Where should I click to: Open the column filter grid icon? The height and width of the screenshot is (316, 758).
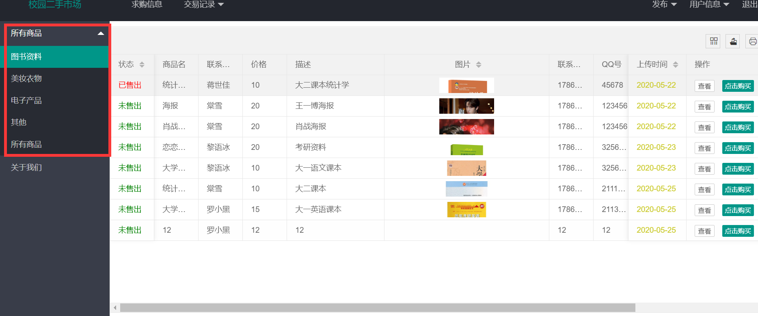(x=713, y=41)
